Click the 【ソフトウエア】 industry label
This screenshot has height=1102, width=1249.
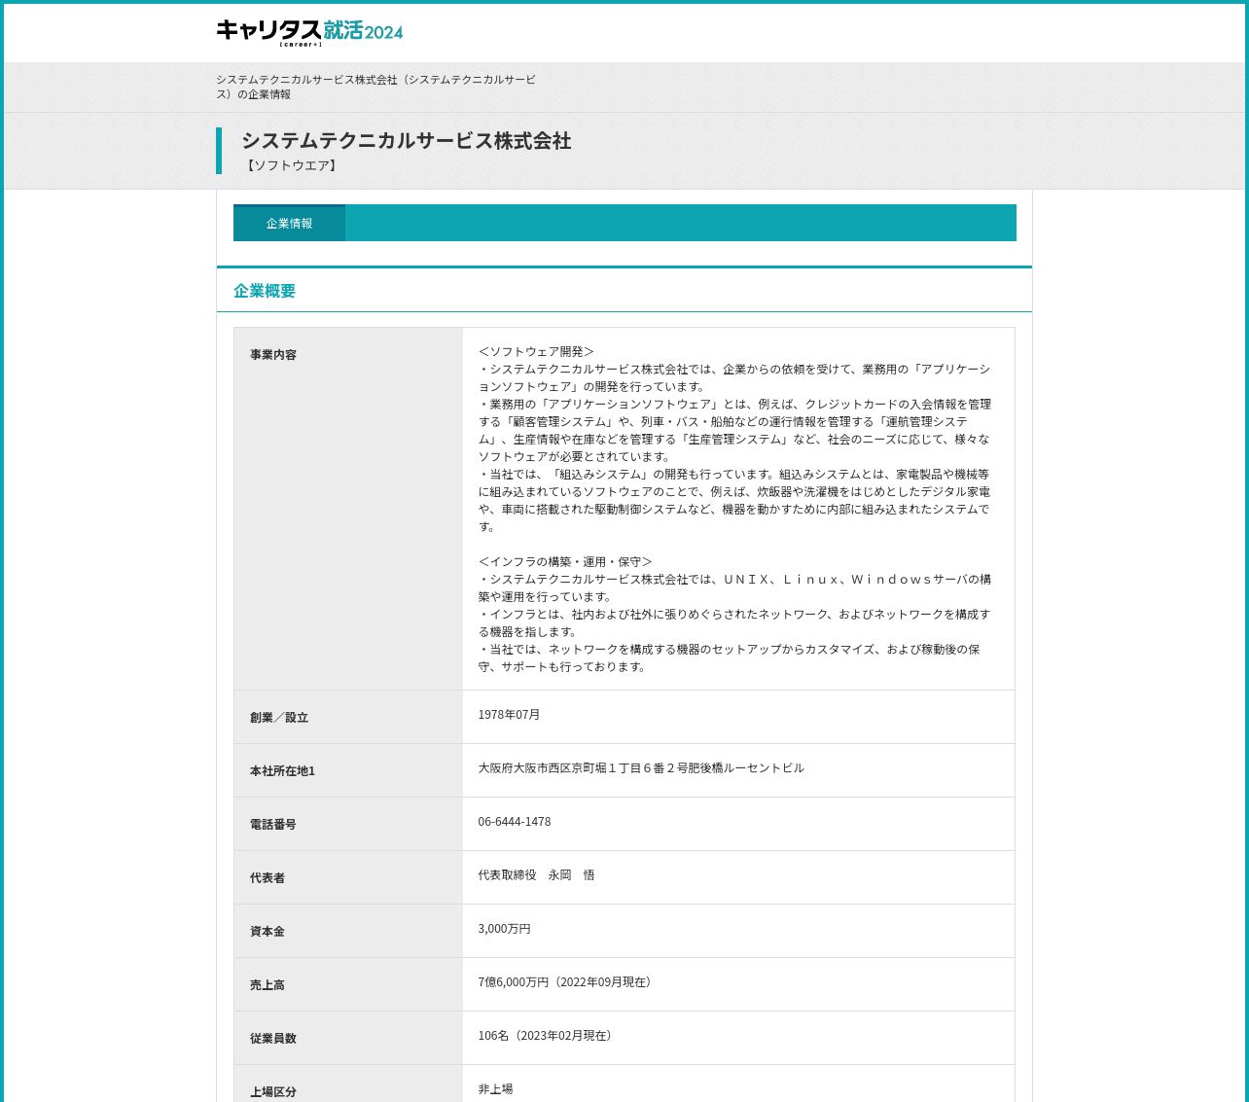pos(290,165)
